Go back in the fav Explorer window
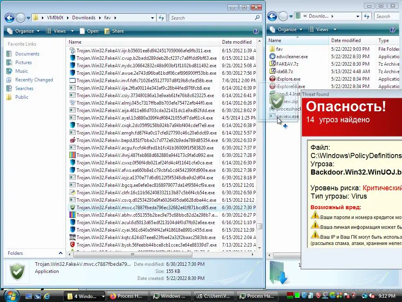402x302 pixels. (x=9, y=18)
